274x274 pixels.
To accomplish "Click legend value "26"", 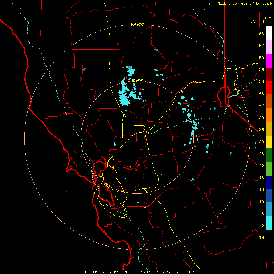I will [262, 154].
